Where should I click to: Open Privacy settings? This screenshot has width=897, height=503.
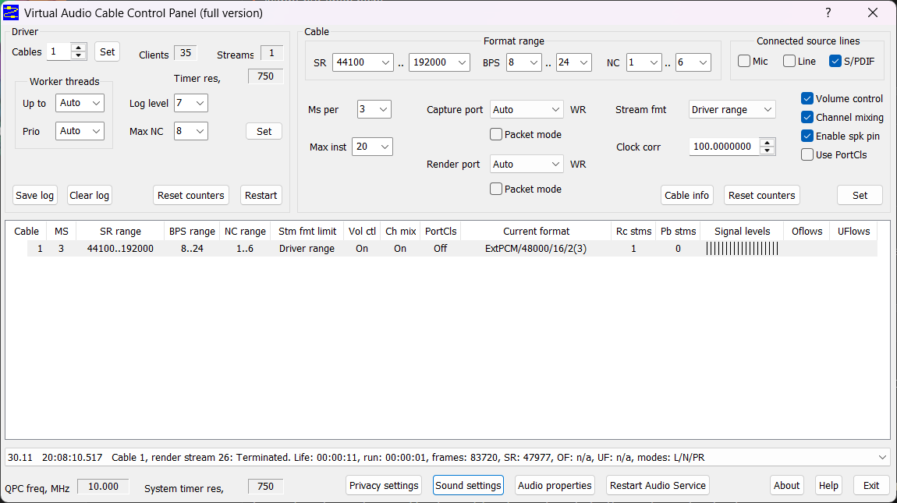[x=384, y=485]
